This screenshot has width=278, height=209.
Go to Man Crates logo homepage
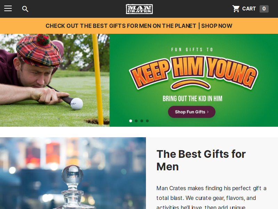[x=139, y=9]
